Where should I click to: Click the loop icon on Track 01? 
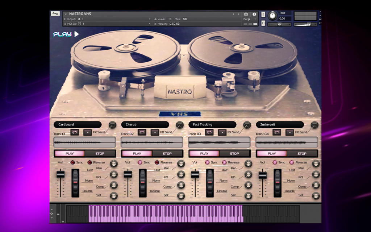pos(75,132)
